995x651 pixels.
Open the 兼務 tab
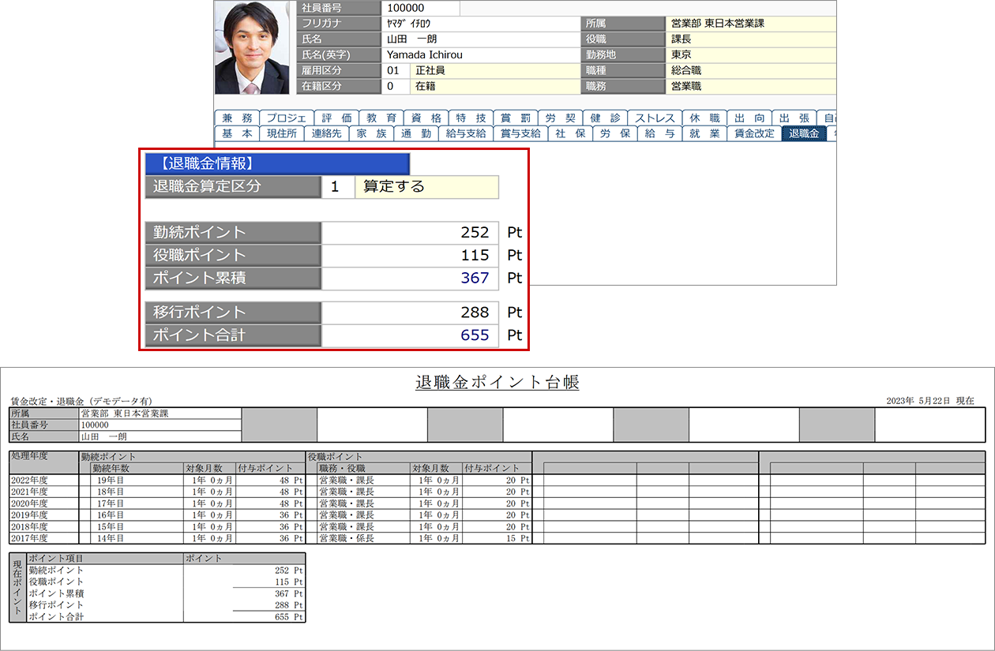(x=237, y=118)
